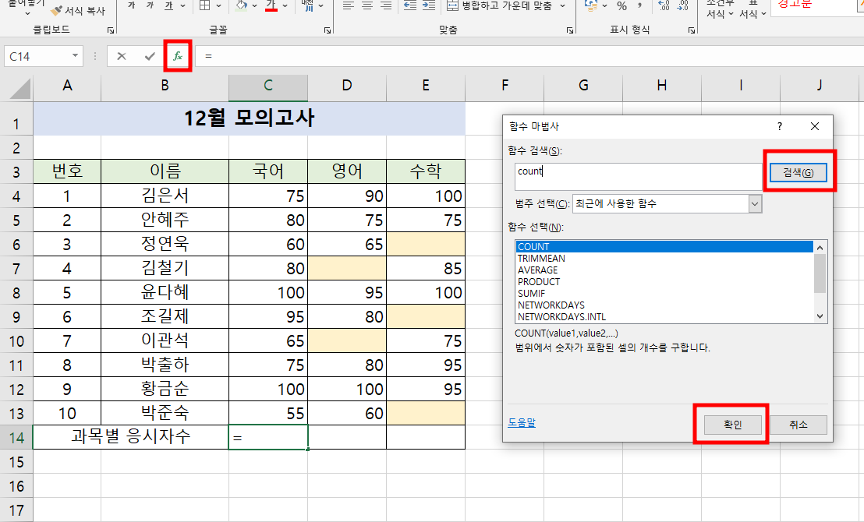
Task: Select PRODUCT in function list
Action: click(664, 281)
